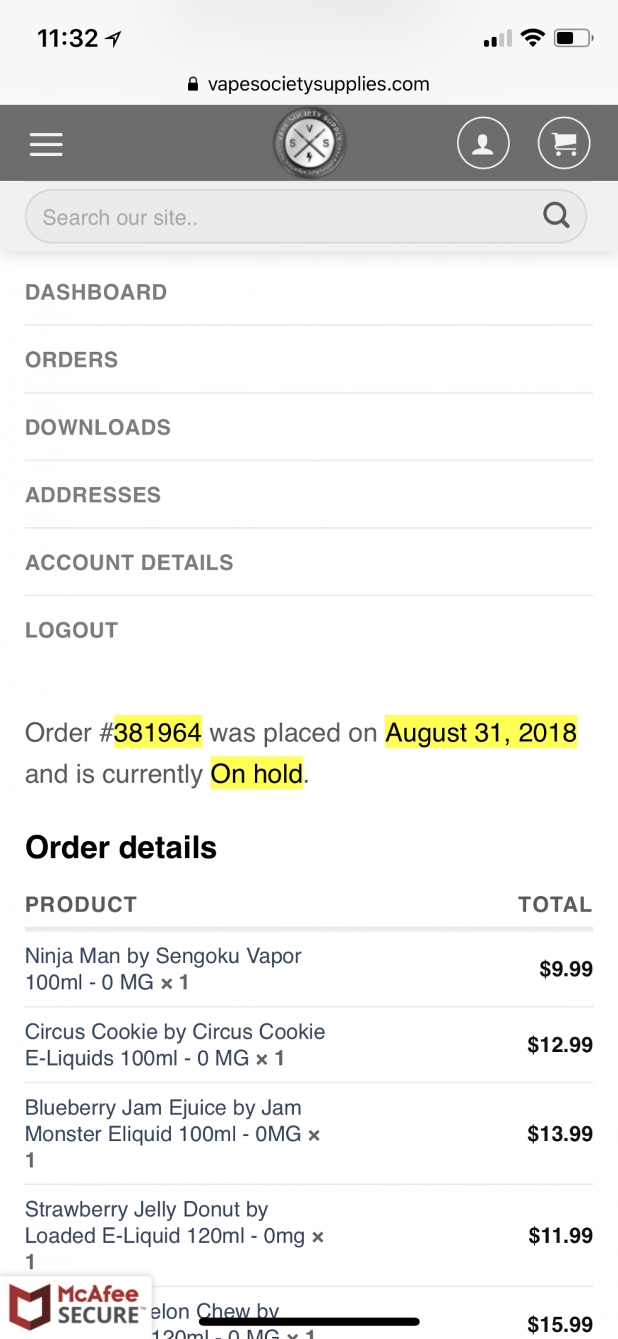
Task: Tap the search magnifier icon
Action: click(x=556, y=216)
